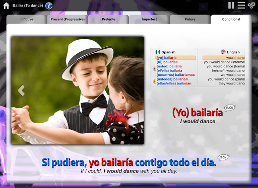The width and height of the screenshot is (258, 188).
Task: Click the dancing children photo
Action: [78, 90]
